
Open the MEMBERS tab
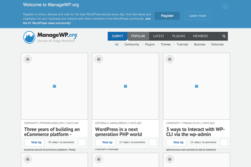pyautogui.click(x=200, y=36)
